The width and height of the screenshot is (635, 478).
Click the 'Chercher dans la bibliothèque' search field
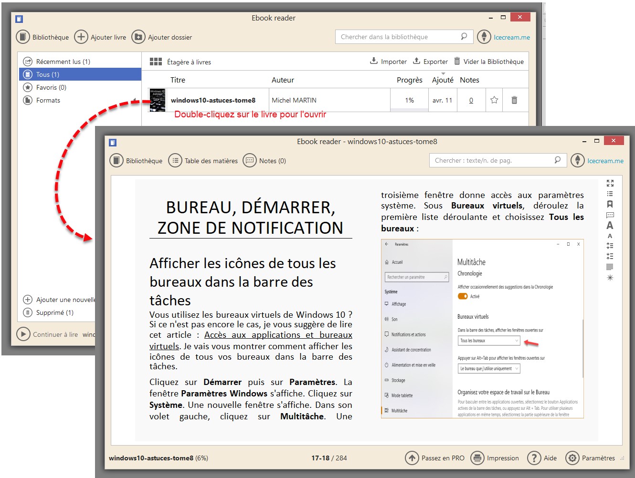pyautogui.click(x=399, y=37)
